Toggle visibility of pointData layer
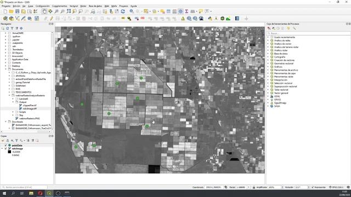The width and height of the screenshot is (351, 197). [x=6, y=146]
